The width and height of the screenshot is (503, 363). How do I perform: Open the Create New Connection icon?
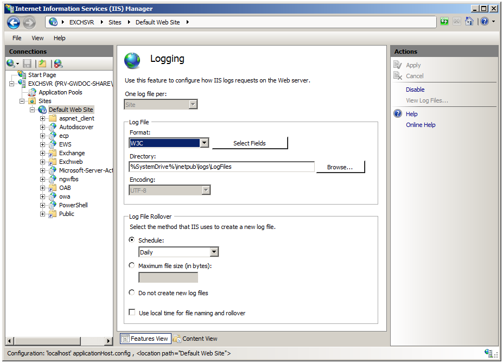tap(11, 63)
